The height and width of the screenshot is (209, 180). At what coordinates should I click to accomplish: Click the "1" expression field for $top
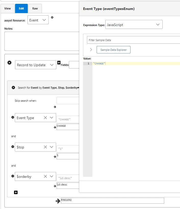pos(68,149)
